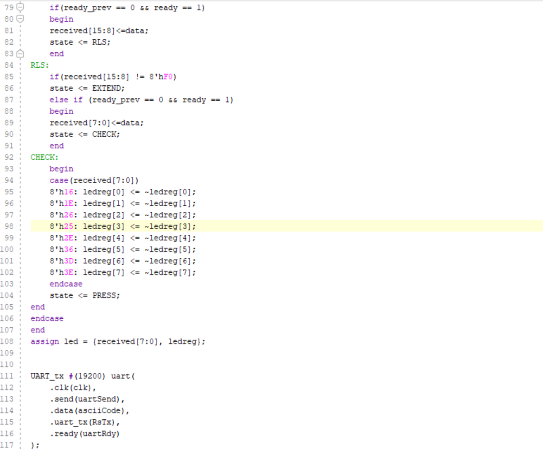Click the state <= RLS; assignment
543x451 pixels.
(80, 42)
